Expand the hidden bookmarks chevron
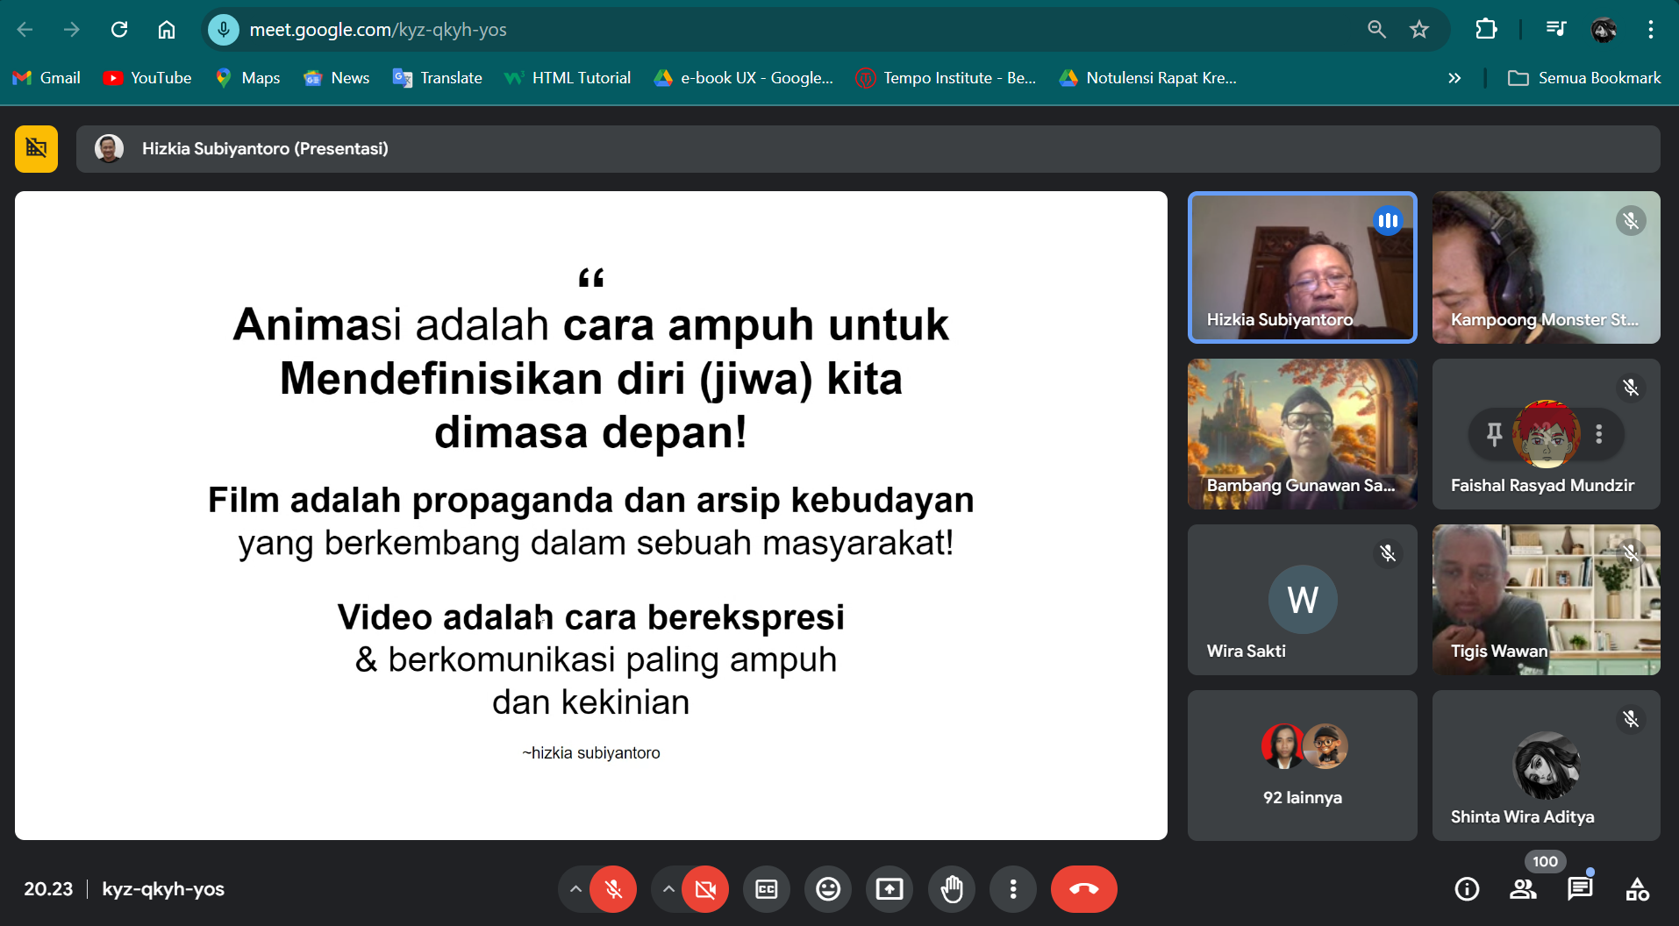This screenshot has width=1679, height=926. [1454, 78]
